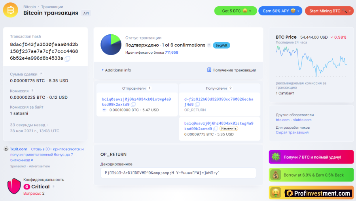Click the 1 satoshi fee per byte value
356x201 pixels.
pyautogui.click(x=19, y=113)
